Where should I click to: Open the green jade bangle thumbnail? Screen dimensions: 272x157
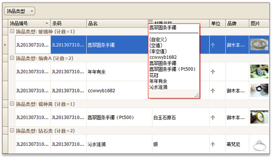259,44
